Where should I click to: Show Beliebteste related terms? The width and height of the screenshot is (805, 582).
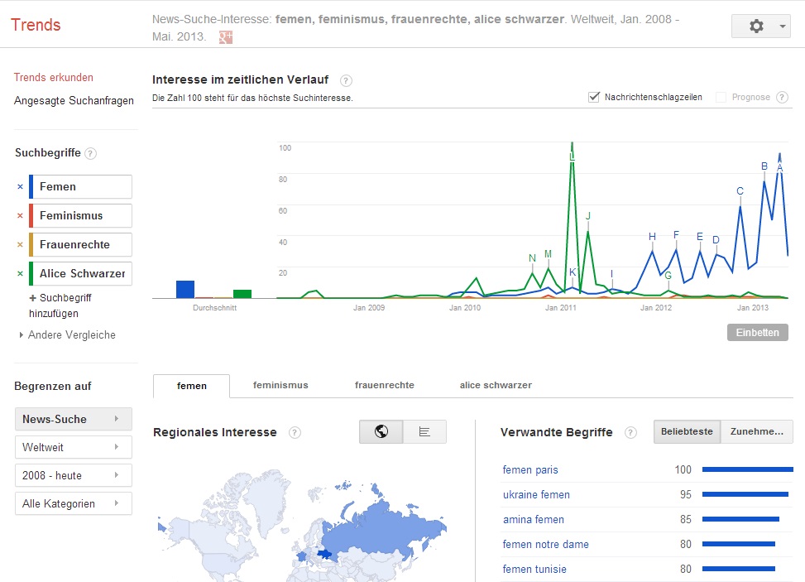pos(687,431)
